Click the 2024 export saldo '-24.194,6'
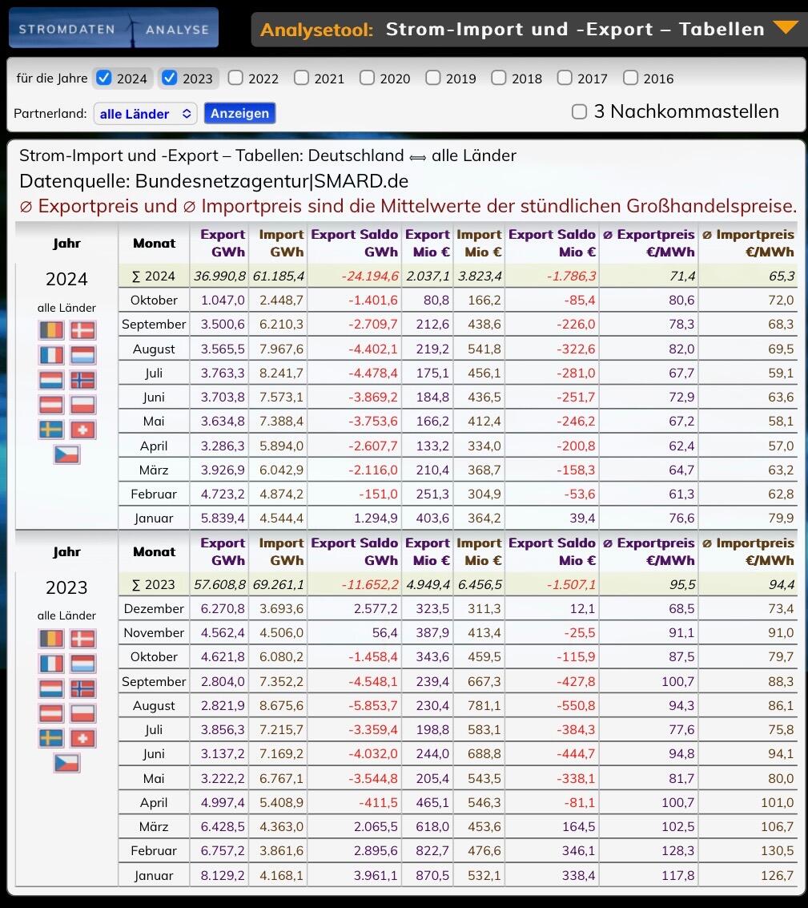Image resolution: width=808 pixels, height=908 pixels. point(370,276)
